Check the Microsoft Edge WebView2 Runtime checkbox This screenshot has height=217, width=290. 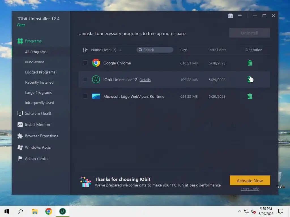85,96
